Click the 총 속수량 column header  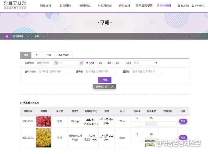pyautogui.click(x=151, y=111)
